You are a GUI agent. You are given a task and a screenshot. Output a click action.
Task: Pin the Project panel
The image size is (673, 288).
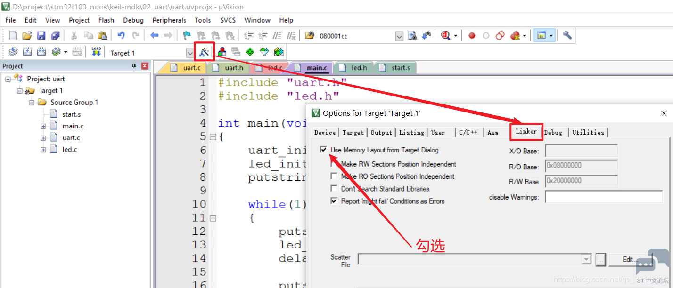coord(134,66)
